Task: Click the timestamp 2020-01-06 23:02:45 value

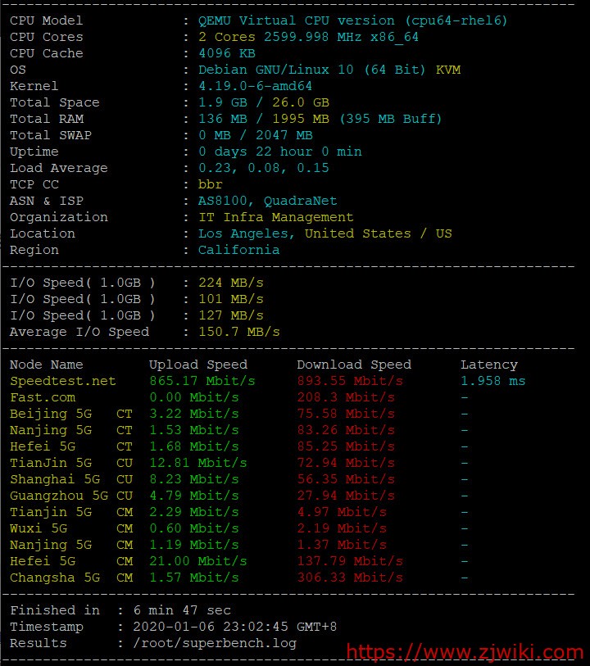Action: point(234,627)
